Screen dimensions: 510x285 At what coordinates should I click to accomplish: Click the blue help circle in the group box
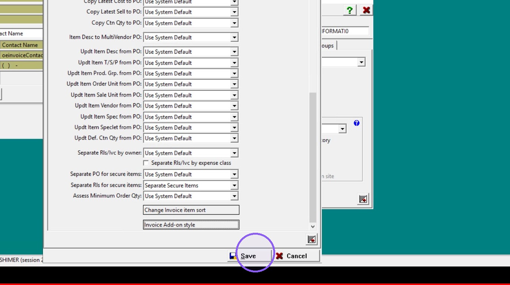pyautogui.click(x=356, y=123)
